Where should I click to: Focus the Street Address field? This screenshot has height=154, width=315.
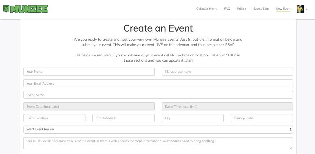point(124,118)
